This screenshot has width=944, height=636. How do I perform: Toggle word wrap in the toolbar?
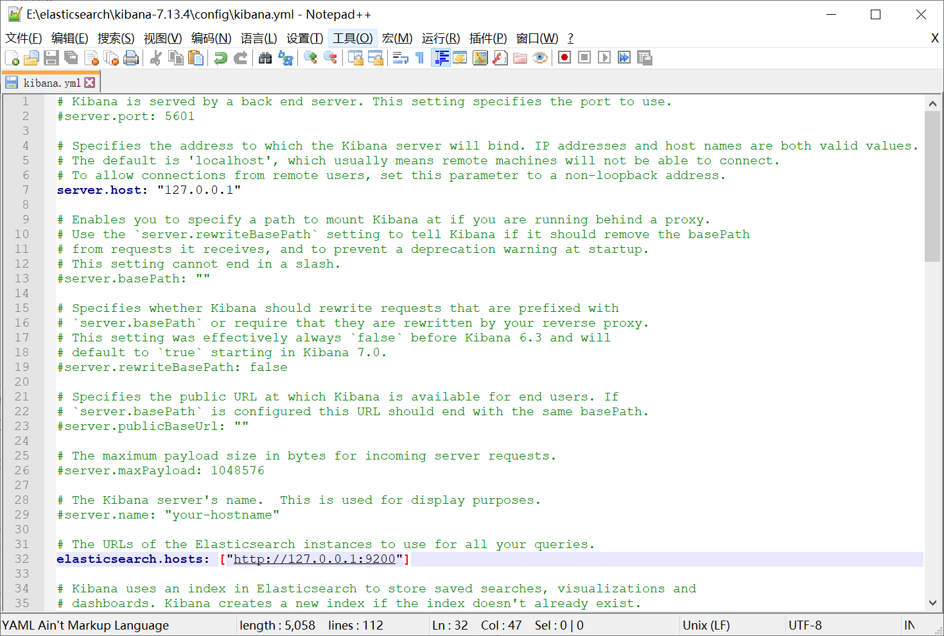(400, 58)
